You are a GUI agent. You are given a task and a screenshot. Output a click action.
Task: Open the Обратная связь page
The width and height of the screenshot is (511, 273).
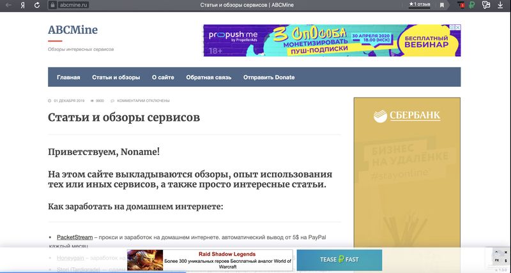pyautogui.click(x=208, y=77)
